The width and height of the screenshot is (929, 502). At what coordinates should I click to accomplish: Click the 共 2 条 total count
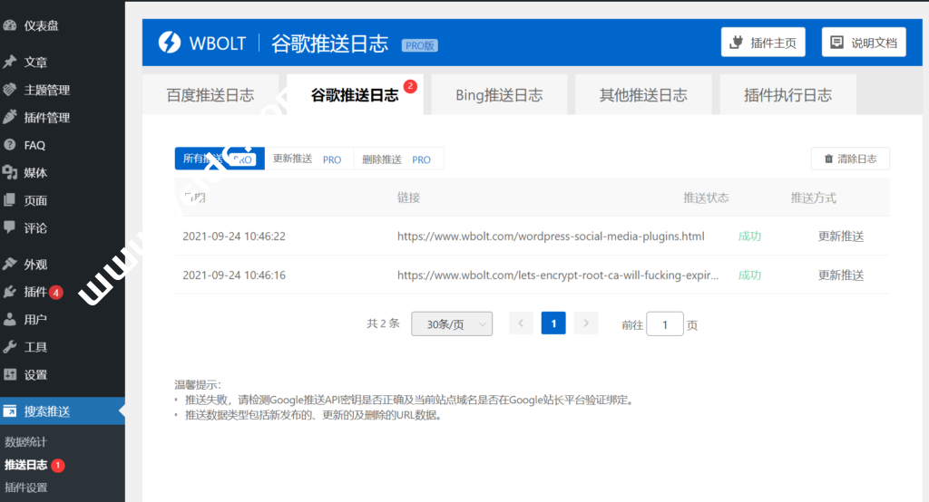point(384,323)
